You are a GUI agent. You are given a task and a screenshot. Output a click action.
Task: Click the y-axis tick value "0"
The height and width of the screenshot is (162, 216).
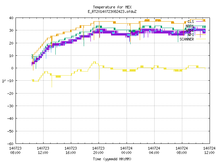click(x=12, y=68)
